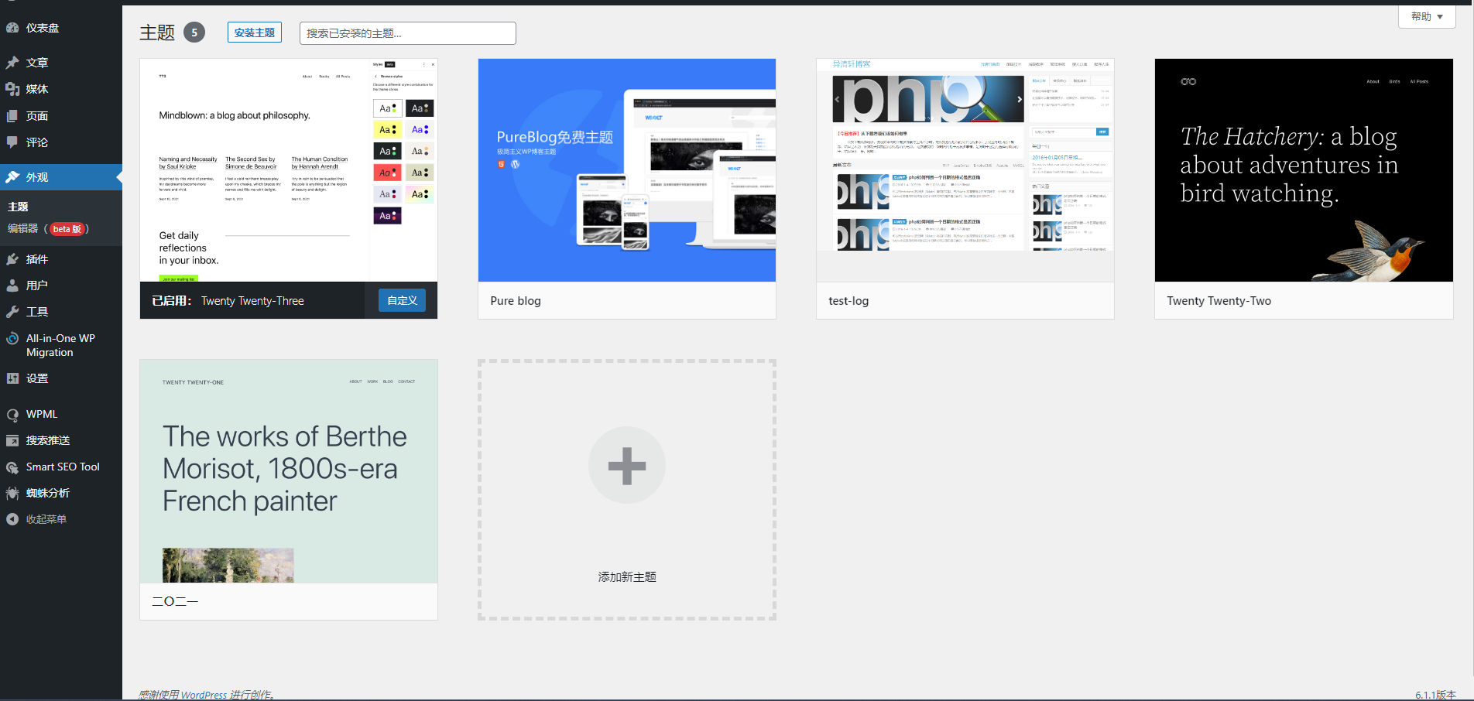Click the theme count badge 5
This screenshot has height=701, width=1474.
(194, 32)
